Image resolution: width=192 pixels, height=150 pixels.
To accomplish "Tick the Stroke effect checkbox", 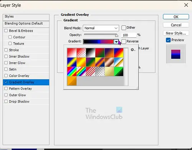I will [x=6, y=50].
